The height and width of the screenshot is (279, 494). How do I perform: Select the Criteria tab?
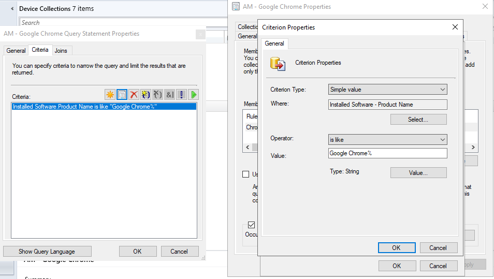click(40, 50)
